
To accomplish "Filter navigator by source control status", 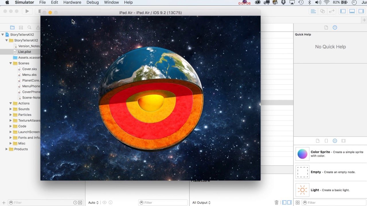I will 80,203.
